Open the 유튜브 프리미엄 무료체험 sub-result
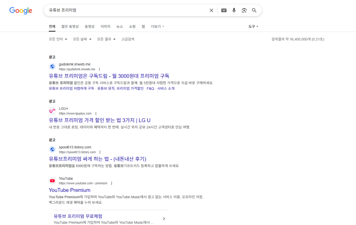The height and width of the screenshot is (225, 356). coord(78,216)
